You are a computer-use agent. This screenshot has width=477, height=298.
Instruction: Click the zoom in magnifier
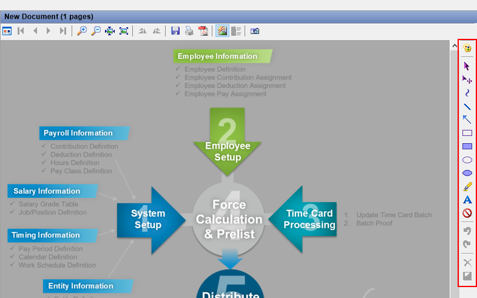pyautogui.click(x=82, y=31)
